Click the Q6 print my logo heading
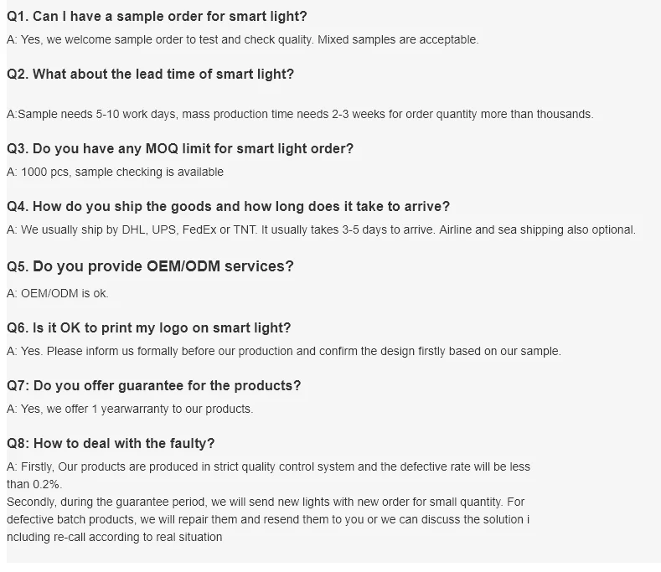Screen dimensions: 661x572 (x=149, y=328)
